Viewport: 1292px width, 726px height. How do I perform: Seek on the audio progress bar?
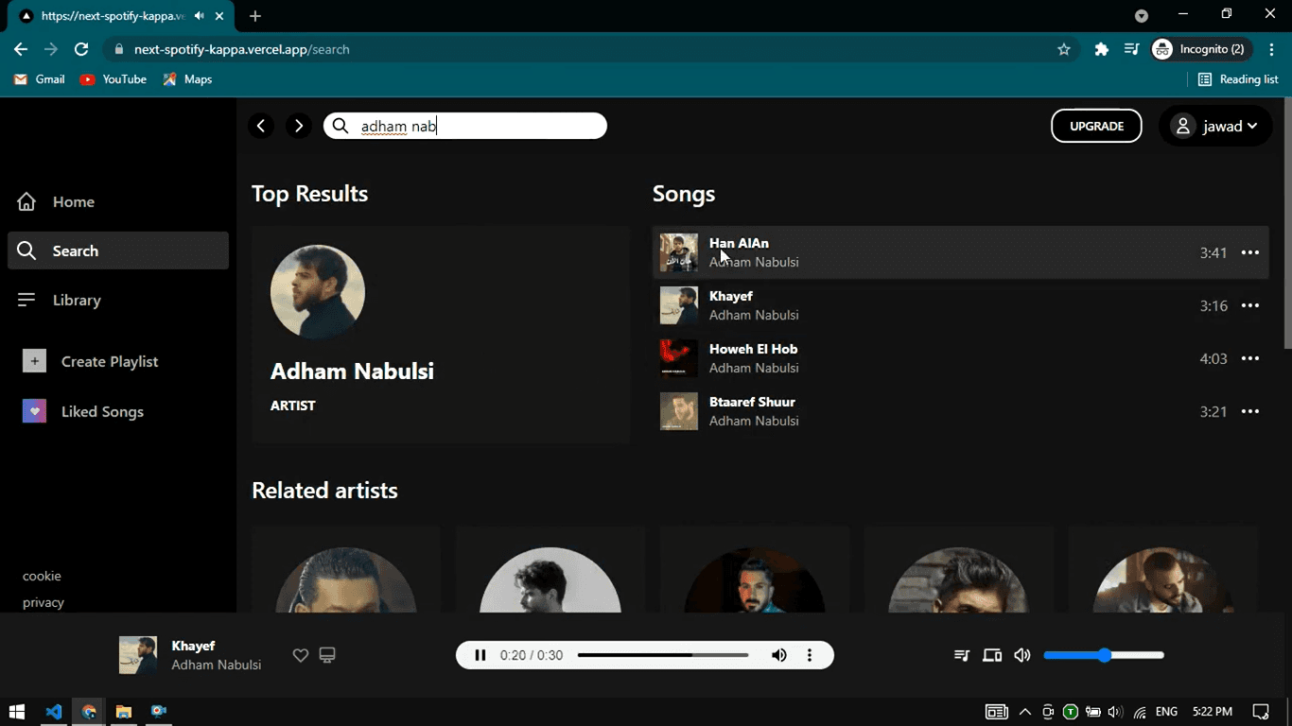pyautogui.click(x=663, y=655)
